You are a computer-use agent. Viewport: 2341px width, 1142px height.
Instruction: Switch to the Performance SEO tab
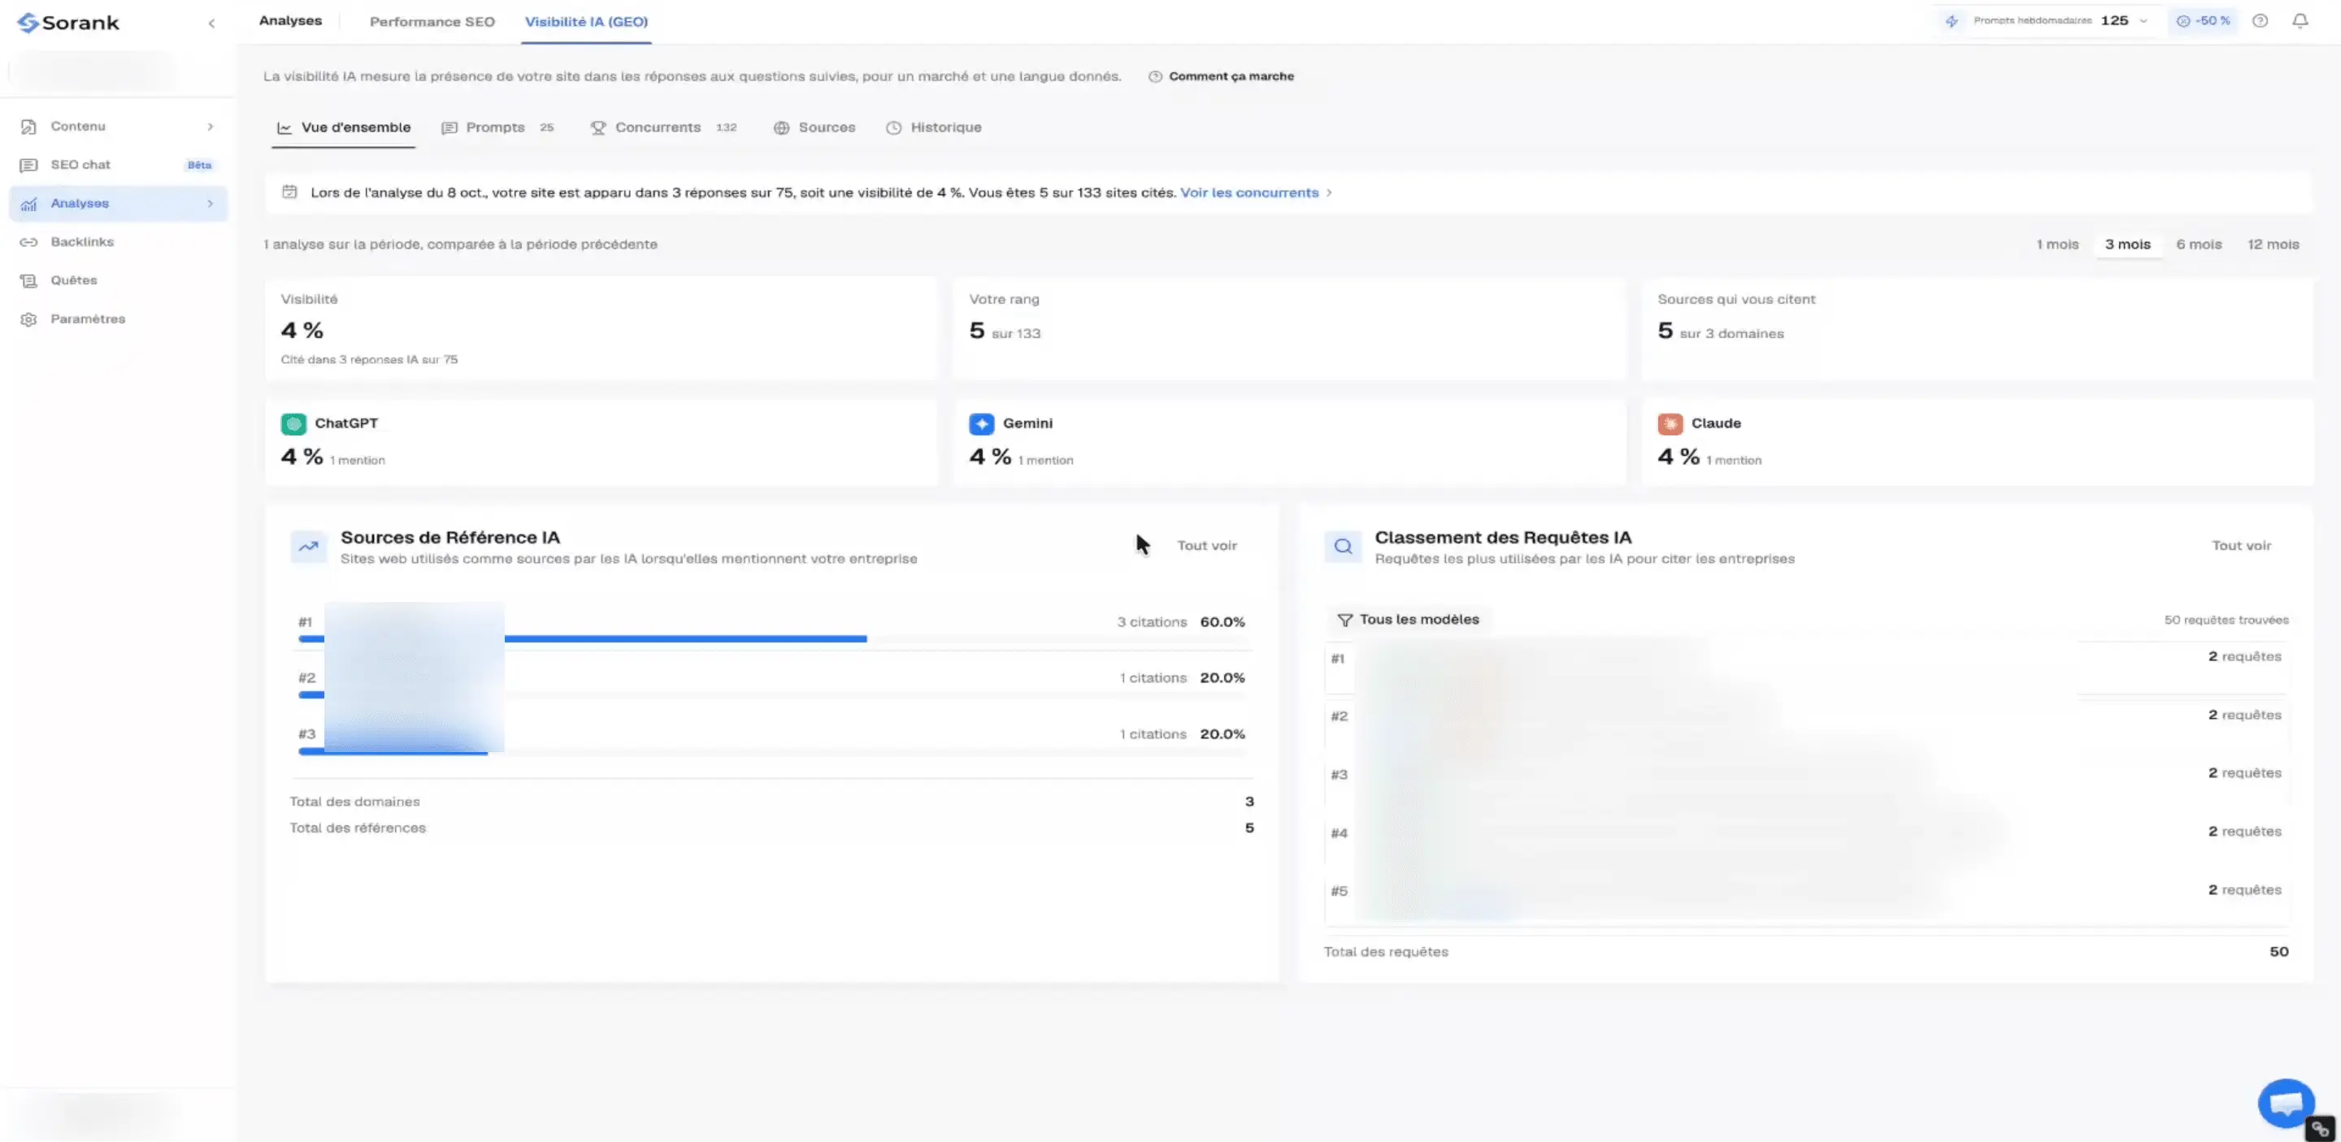coord(432,22)
